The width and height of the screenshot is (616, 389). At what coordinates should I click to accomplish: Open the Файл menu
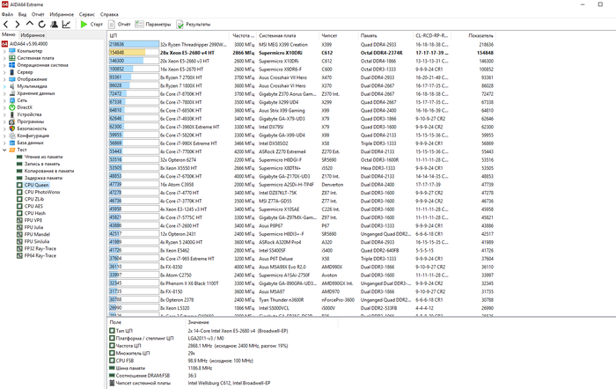(7, 14)
